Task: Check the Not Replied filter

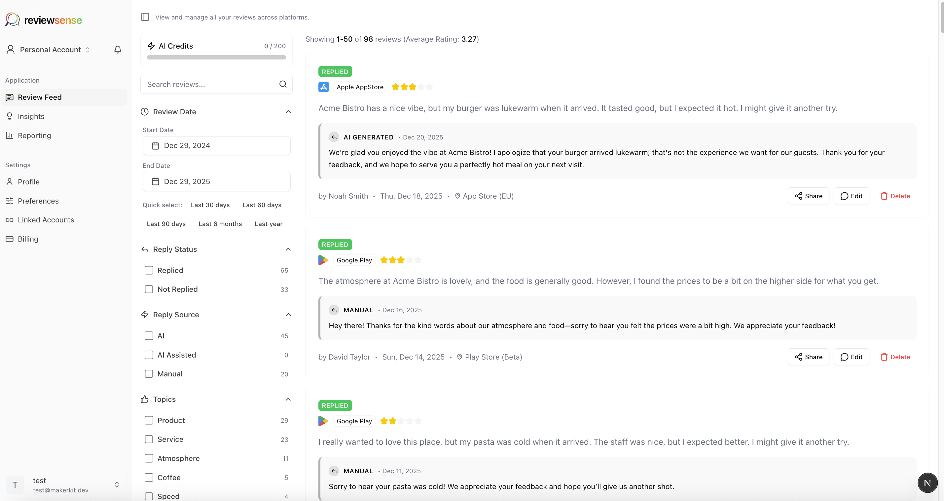Action: [x=149, y=289]
